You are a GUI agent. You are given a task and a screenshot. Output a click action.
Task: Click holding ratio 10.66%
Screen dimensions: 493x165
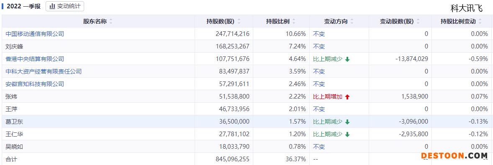pos(295,34)
